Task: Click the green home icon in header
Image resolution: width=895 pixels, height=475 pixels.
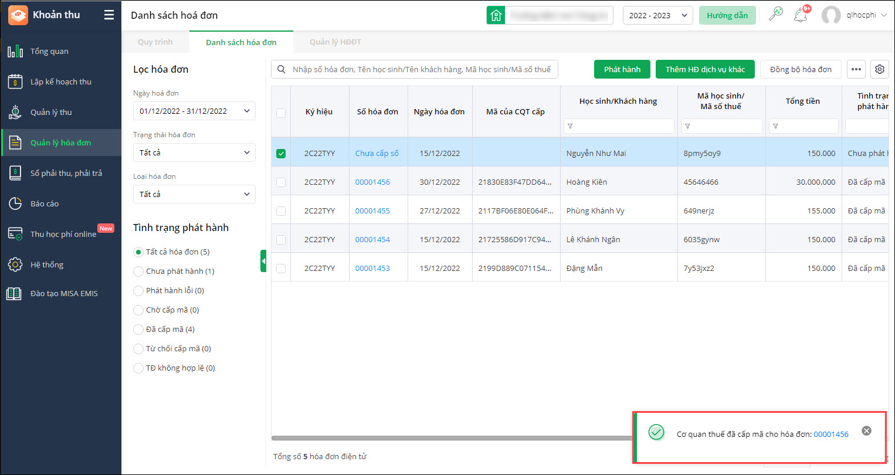Action: [x=496, y=15]
